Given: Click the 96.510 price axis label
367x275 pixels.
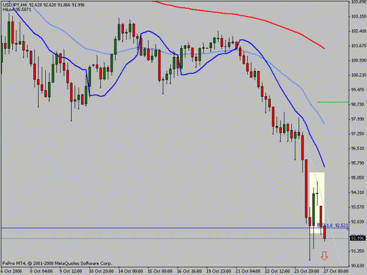Looking at the screenshot, I should [358, 148].
